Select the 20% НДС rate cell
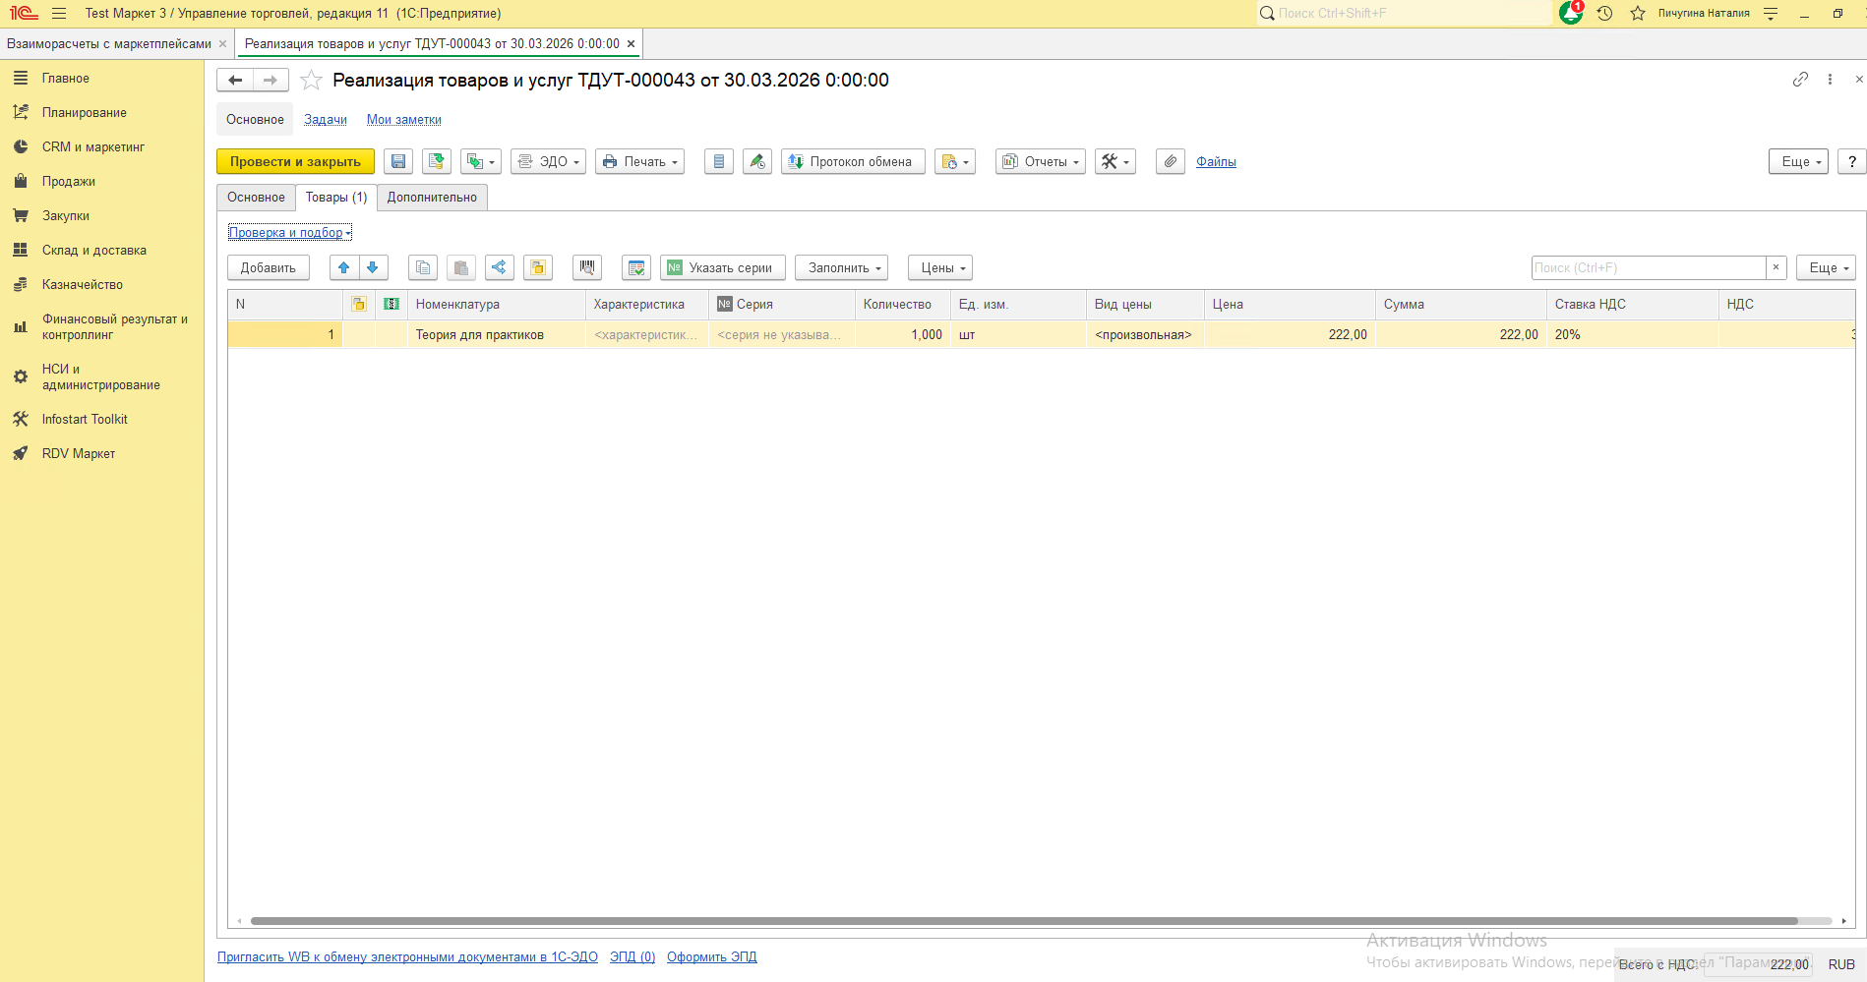Image resolution: width=1867 pixels, height=982 pixels. [1632, 335]
